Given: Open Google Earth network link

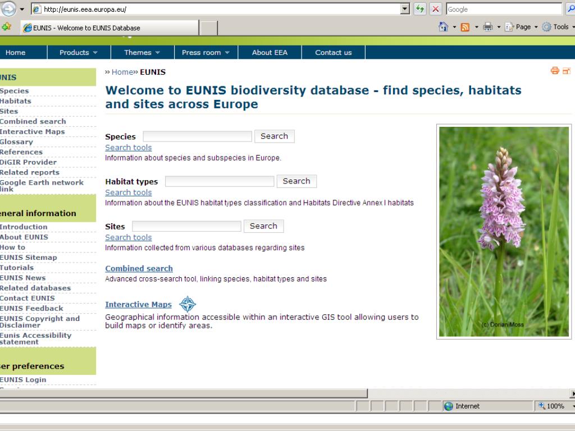Looking at the screenshot, I should tap(42, 186).
